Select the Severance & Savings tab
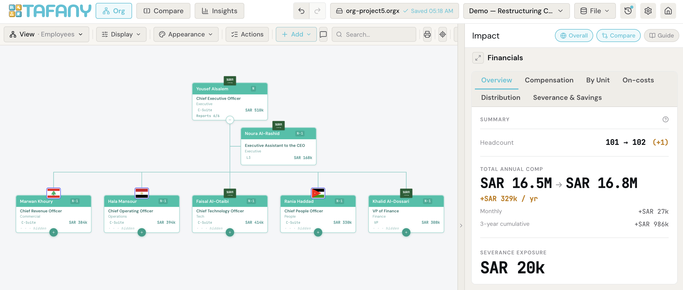Image resolution: width=683 pixels, height=290 pixels. (x=567, y=97)
